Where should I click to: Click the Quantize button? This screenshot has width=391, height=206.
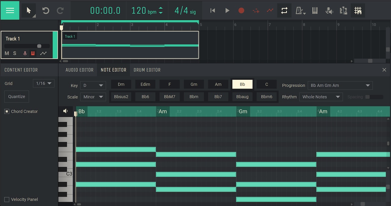pyautogui.click(x=16, y=96)
